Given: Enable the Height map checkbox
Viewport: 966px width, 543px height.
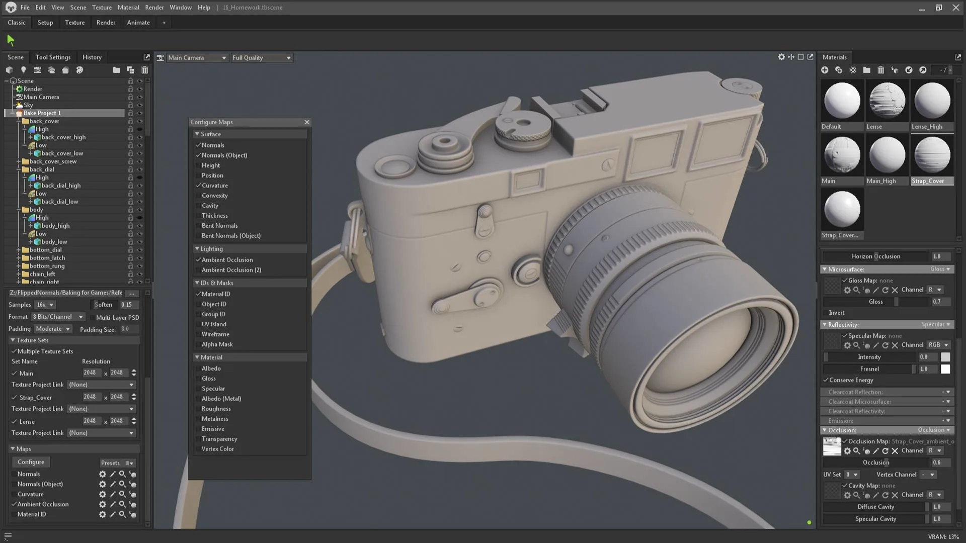Looking at the screenshot, I should pyautogui.click(x=198, y=165).
